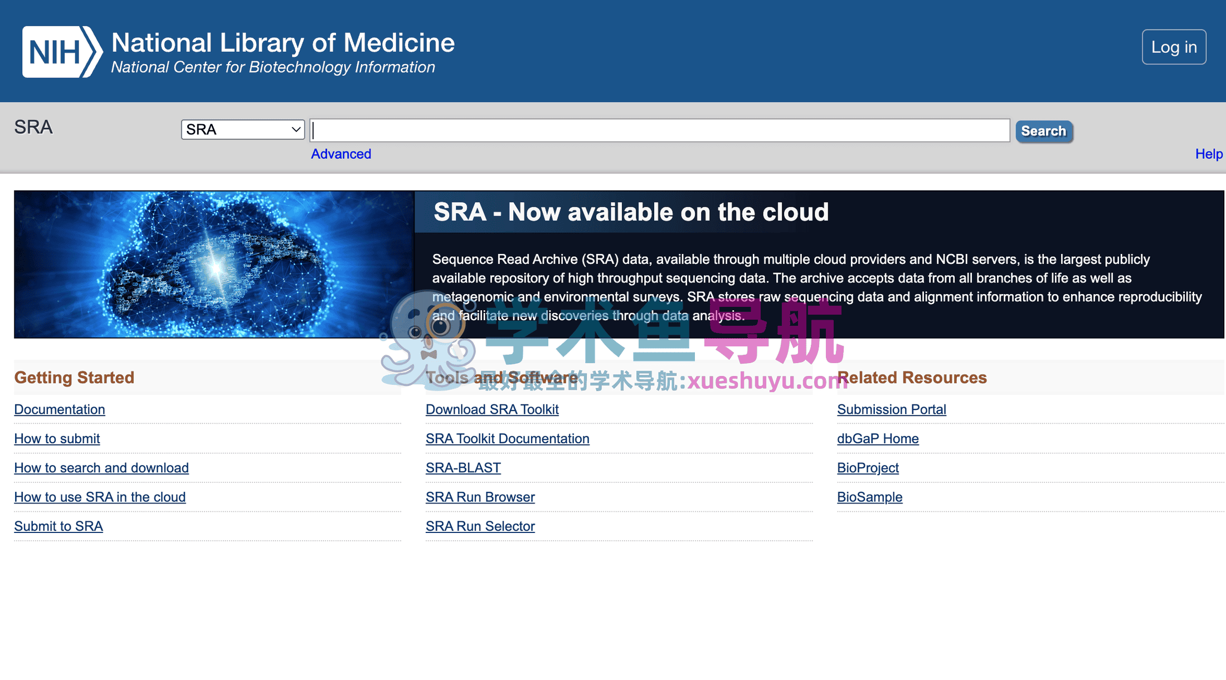The image size is (1226, 680).
Task: Open the How to submit link
Action: 57,439
